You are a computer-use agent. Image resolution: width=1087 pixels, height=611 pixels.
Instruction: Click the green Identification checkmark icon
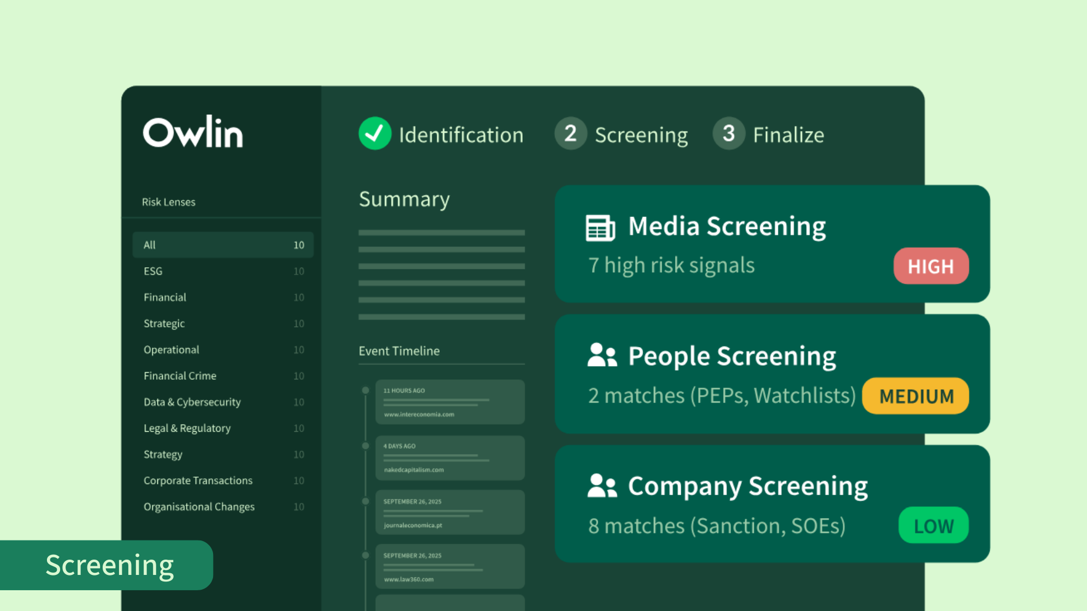tap(375, 133)
